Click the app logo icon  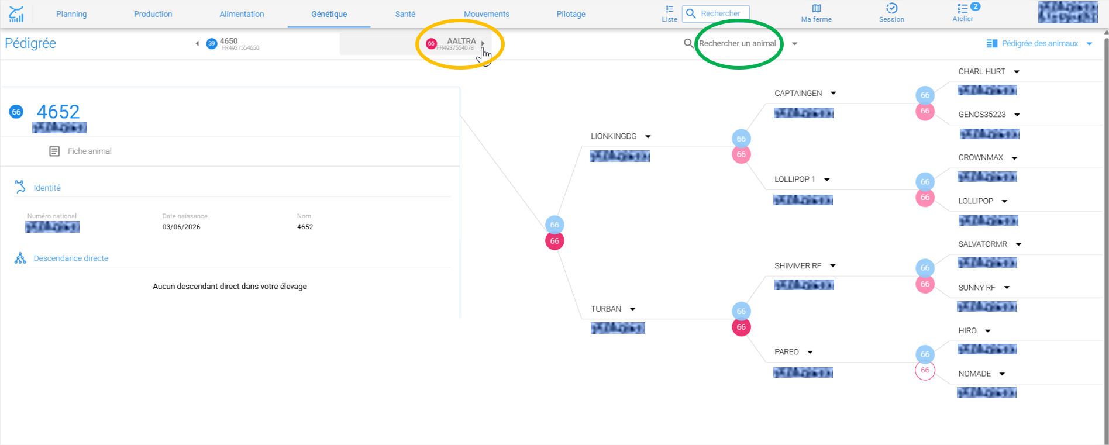[16, 13]
